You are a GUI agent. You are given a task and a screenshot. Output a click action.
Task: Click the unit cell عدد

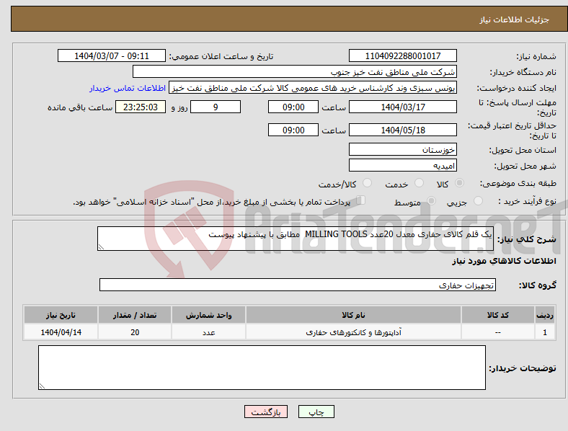208,332
